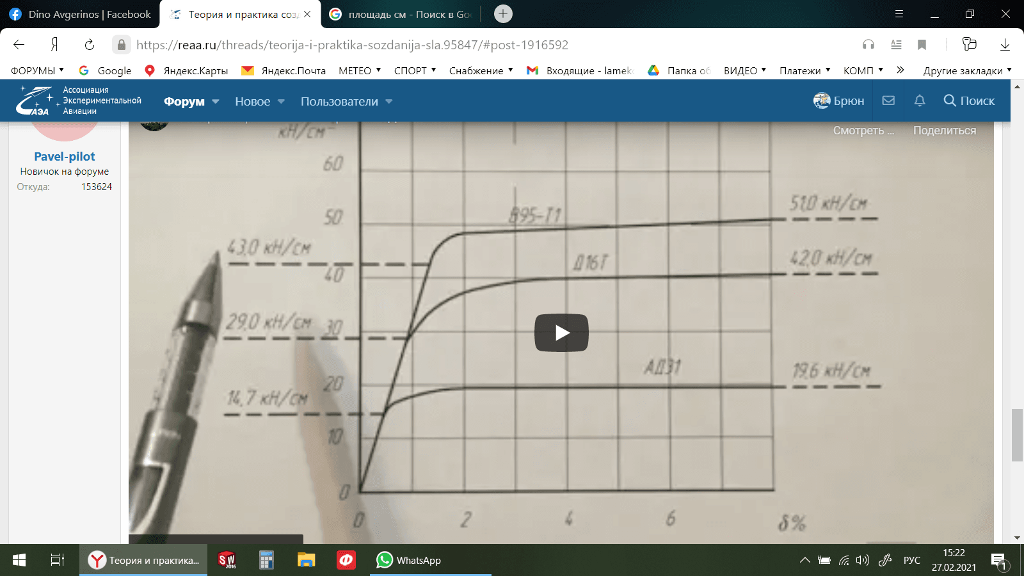
Task: Open Яндекс.Почта bookmark
Action: pyautogui.click(x=284, y=70)
